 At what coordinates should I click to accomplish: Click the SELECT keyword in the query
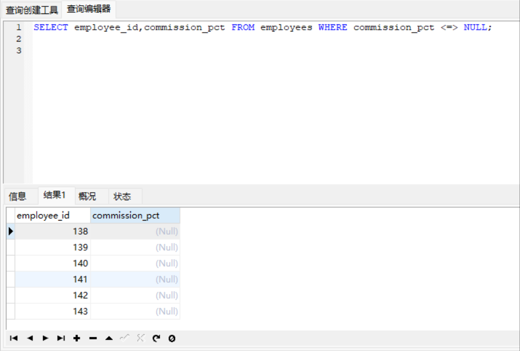click(x=51, y=27)
